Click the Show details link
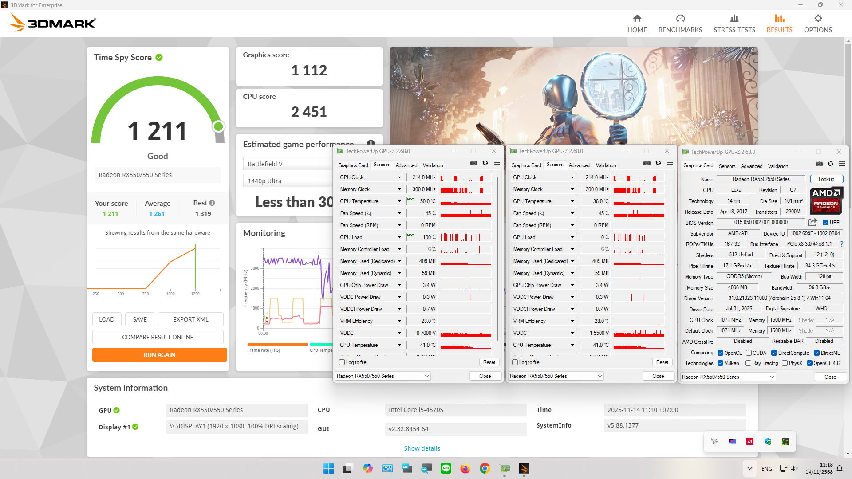The width and height of the screenshot is (852, 479). point(422,448)
